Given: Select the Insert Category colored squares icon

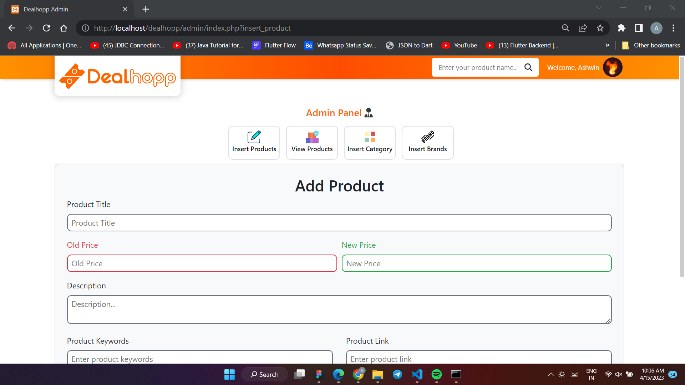Looking at the screenshot, I should 370,137.
